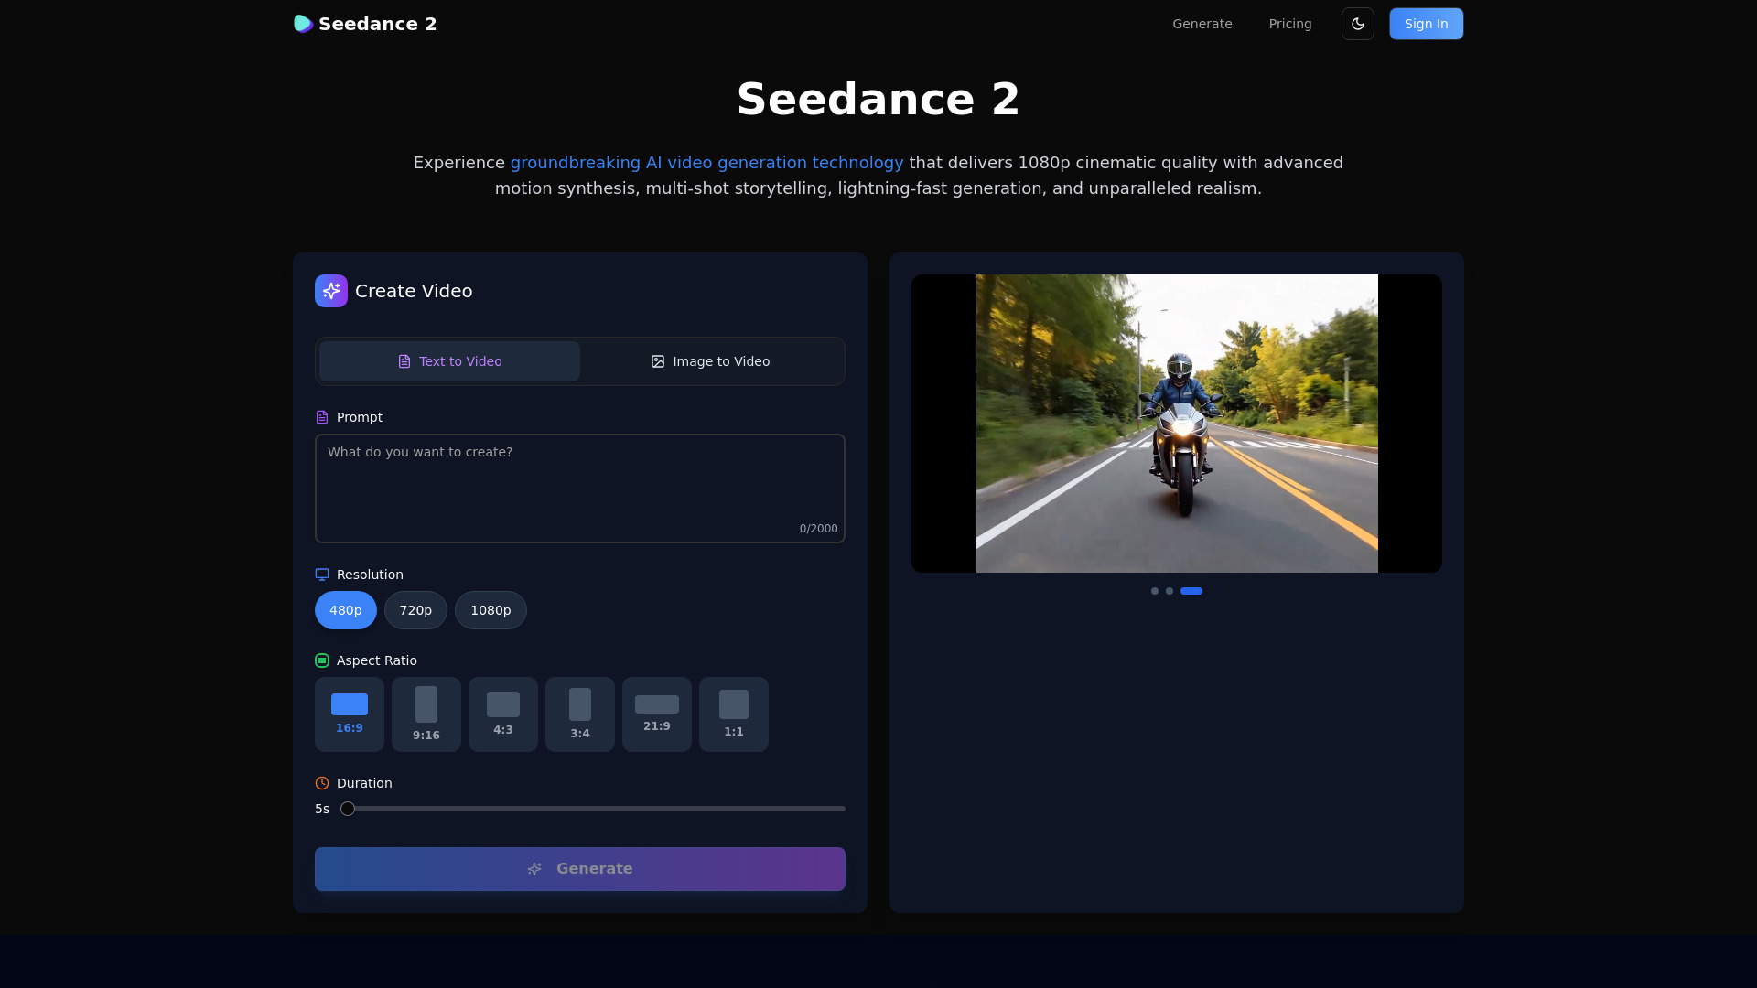Click the Image to Video picture icon

657,361
